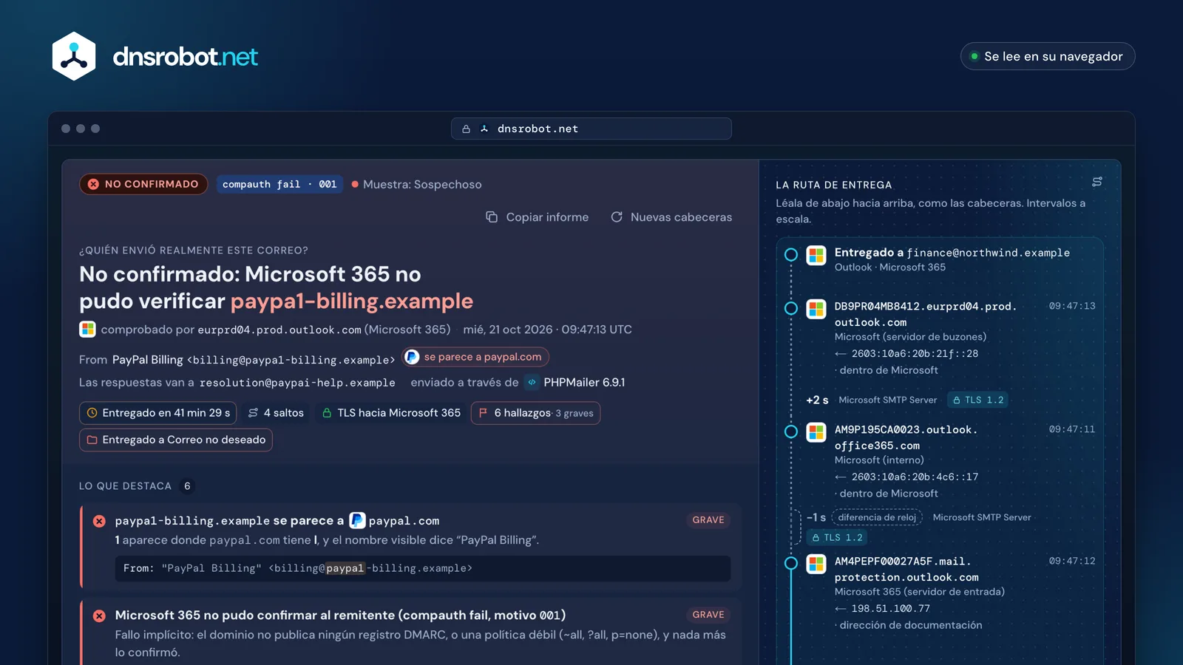The width and height of the screenshot is (1183, 665).
Task: Click the Nuevas cabeceras button
Action: click(671, 217)
